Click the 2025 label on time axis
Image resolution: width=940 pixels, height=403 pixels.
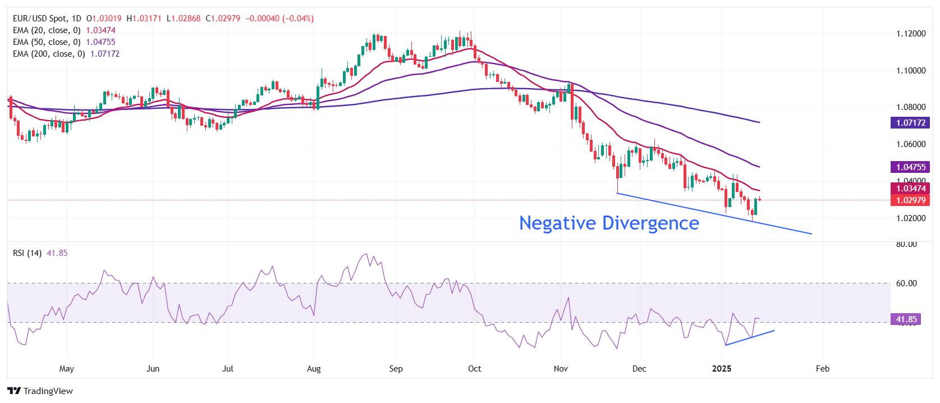721,369
